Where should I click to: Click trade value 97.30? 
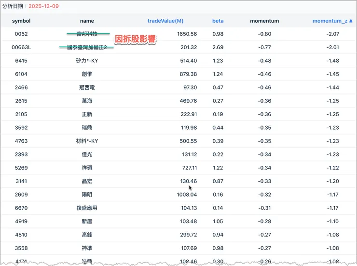click(190, 88)
